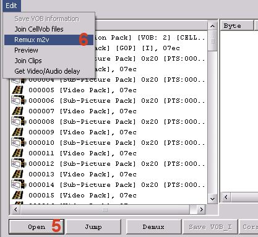Click the sub-picture icon for pack 000006

pyautogui.click(x=19, y=100)
